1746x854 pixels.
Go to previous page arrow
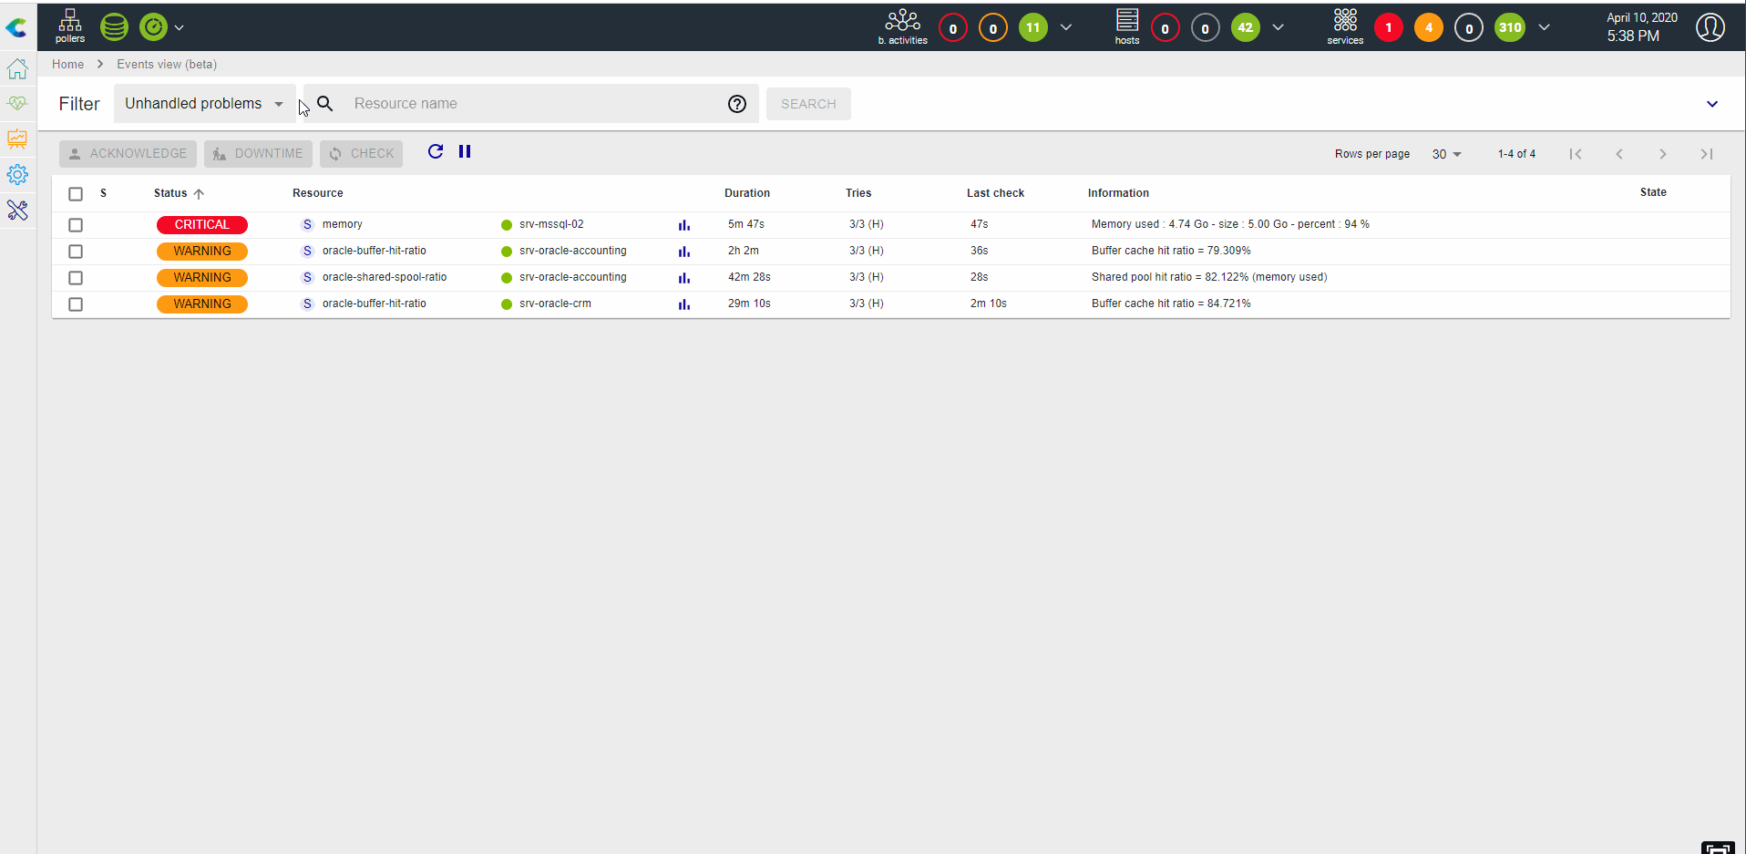(x=1619, y=154)
